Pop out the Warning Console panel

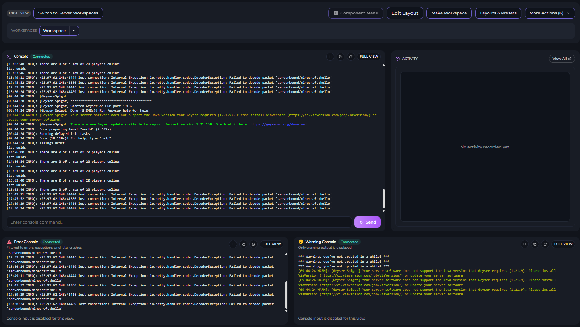click(545, 244)
